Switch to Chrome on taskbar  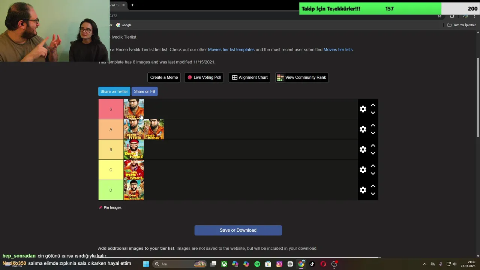pos(301,264)
